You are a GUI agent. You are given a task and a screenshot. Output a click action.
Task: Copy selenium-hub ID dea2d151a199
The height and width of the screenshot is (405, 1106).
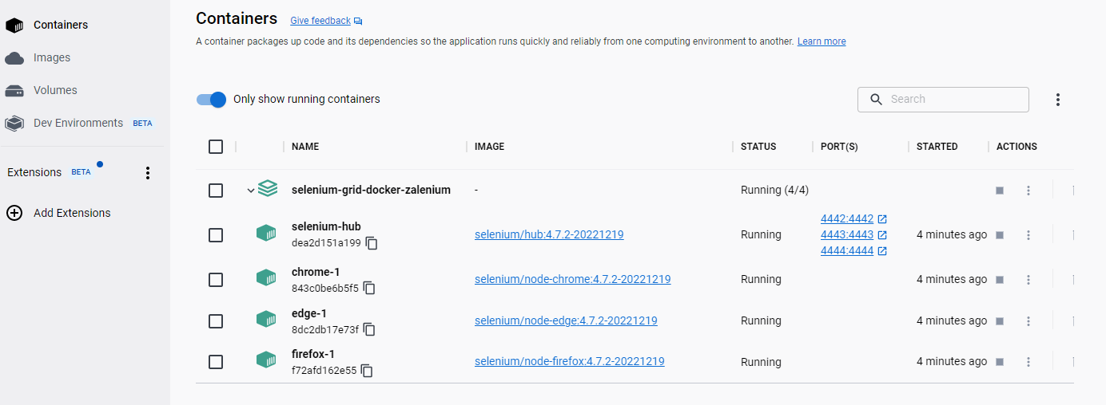point(372,243)
